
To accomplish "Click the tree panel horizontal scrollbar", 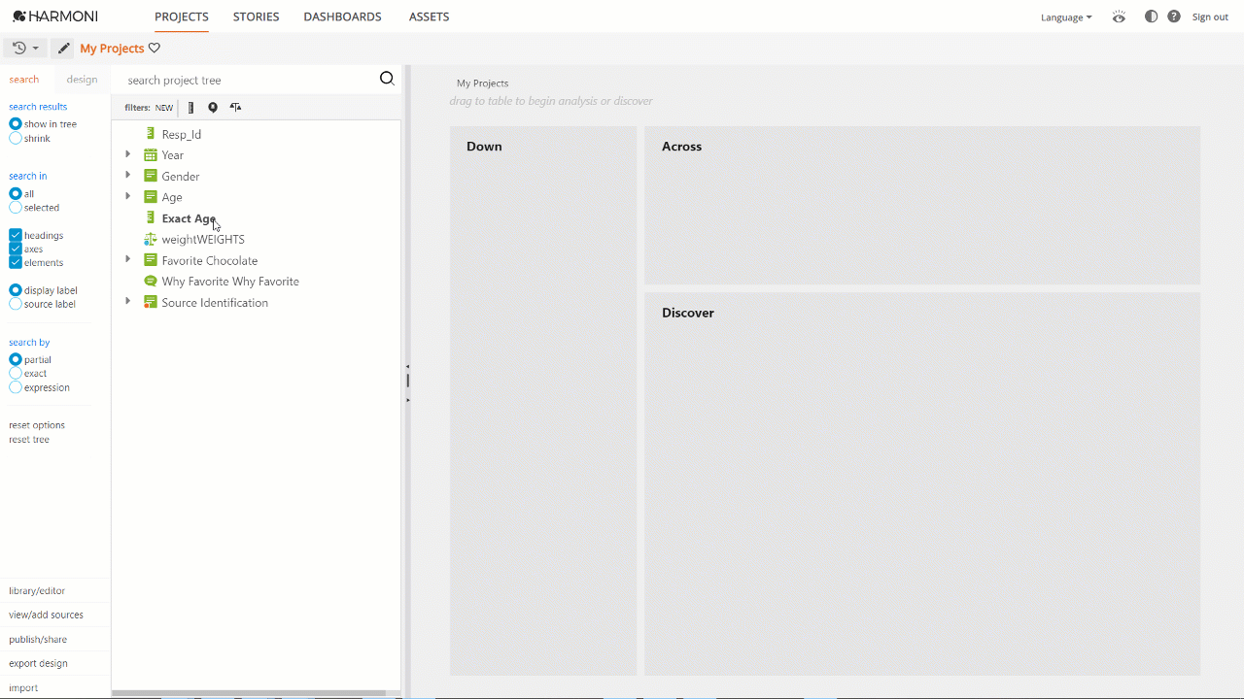I will [249, 693].
